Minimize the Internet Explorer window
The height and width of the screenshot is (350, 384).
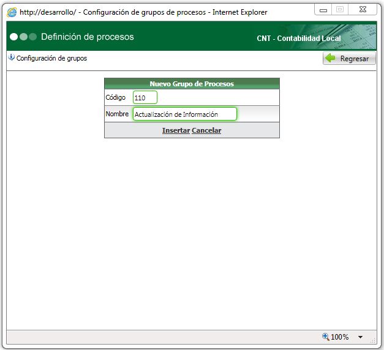click(x=323, y=10)
